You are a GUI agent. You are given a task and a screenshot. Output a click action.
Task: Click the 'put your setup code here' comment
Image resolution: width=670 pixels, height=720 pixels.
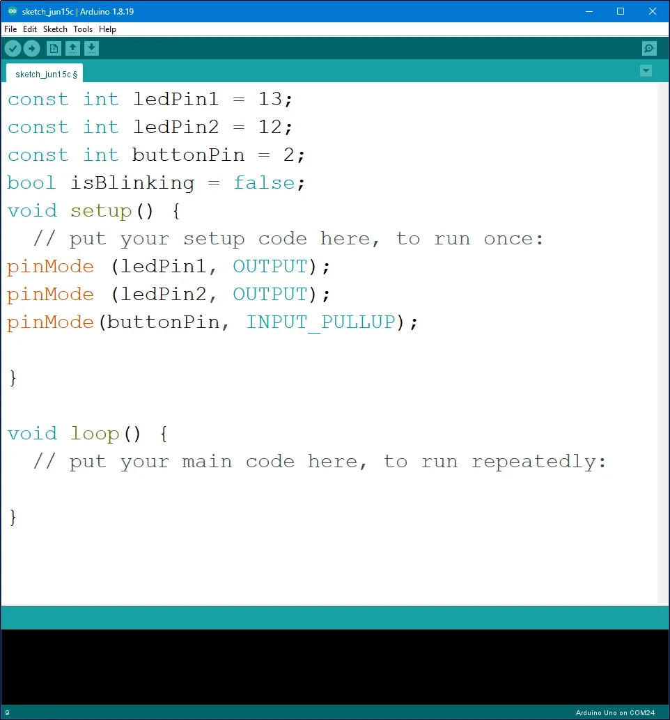[x=288, y=240]
